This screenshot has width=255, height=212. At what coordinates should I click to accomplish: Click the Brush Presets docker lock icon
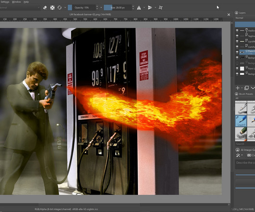236,94
